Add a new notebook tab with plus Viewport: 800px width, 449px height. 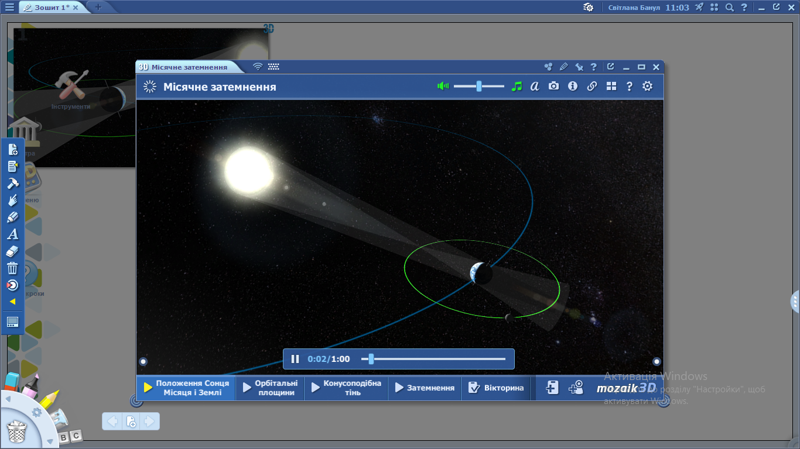(98, 7)
